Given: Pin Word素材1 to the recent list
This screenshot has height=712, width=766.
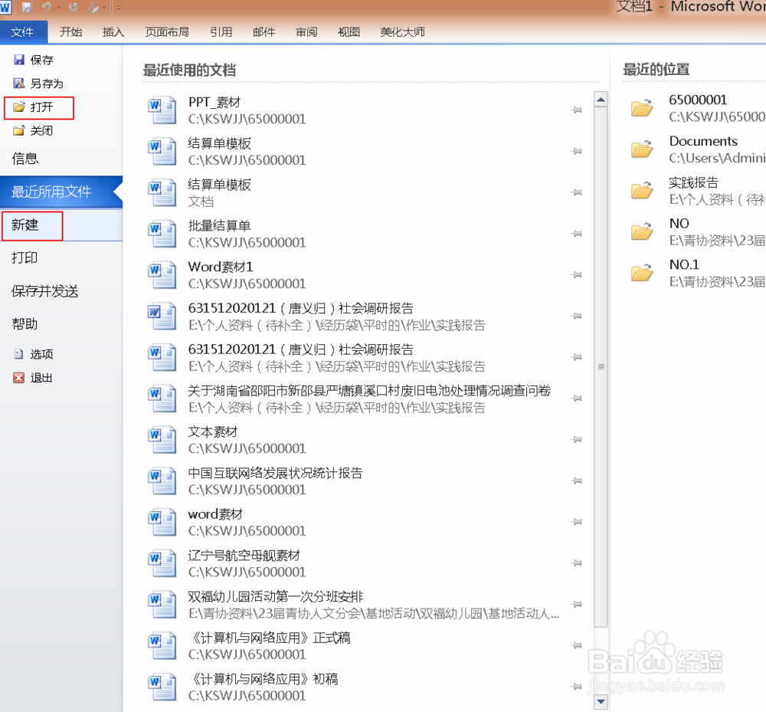Looking at the screenshot, I should pos(577,274).
